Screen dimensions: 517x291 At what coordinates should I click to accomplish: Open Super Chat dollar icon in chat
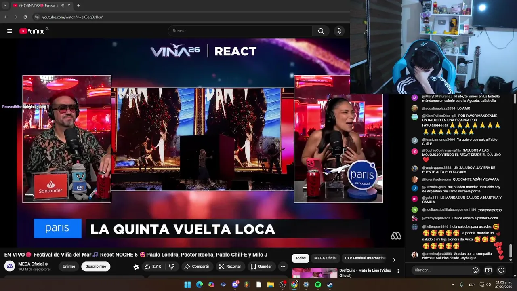coord(488,270)
